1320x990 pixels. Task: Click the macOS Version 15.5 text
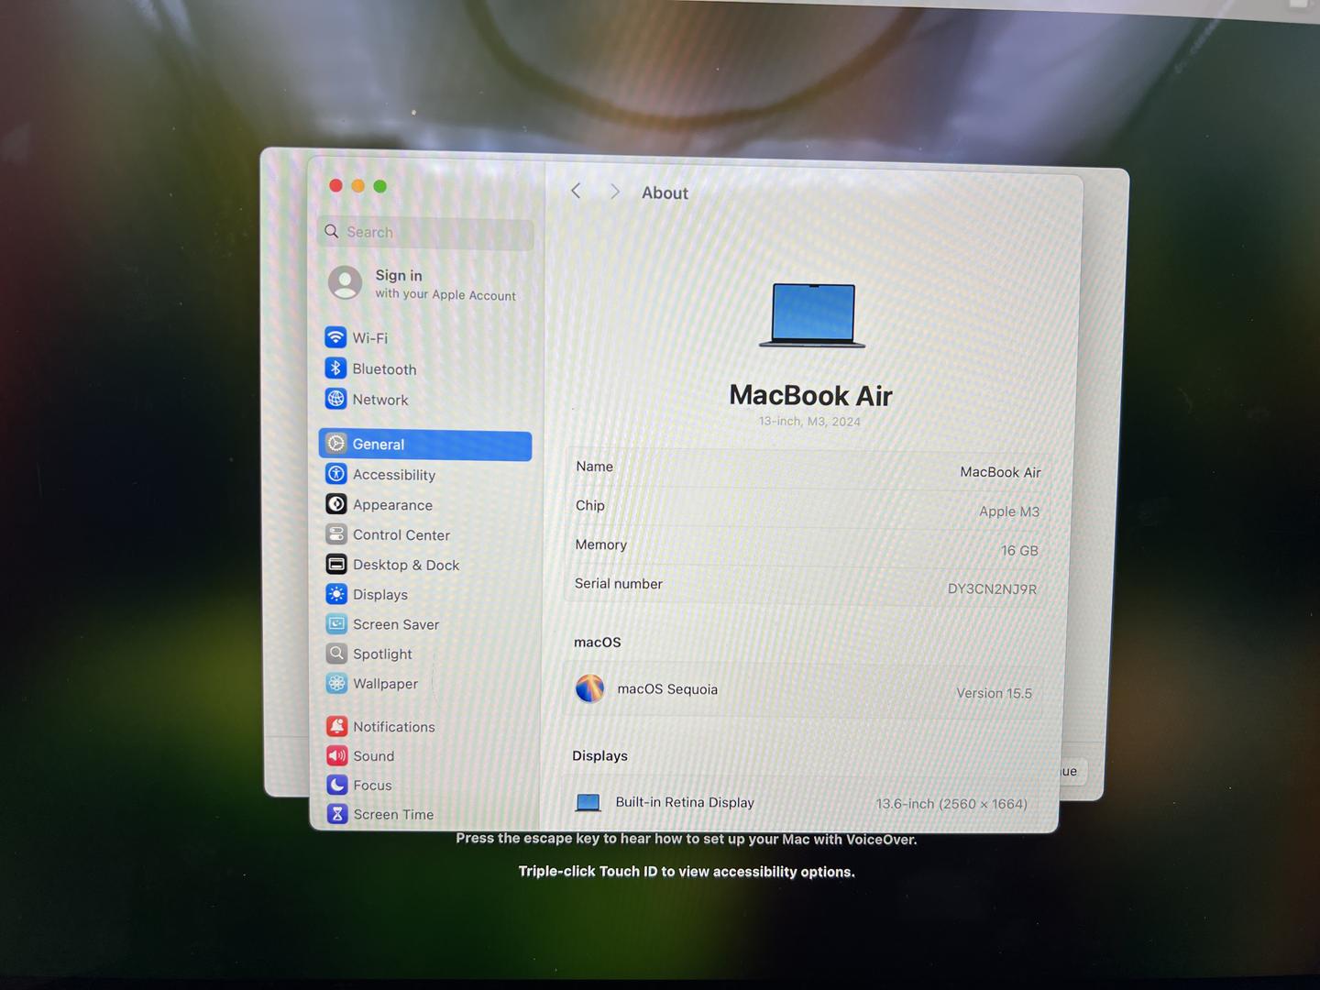pos(994,693)
